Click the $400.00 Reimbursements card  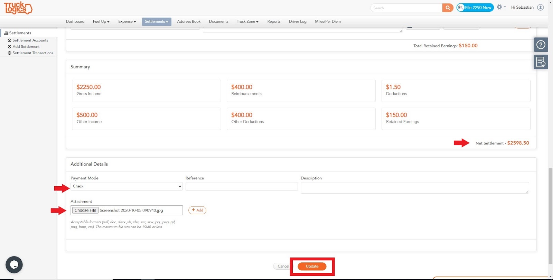[301, 91]
